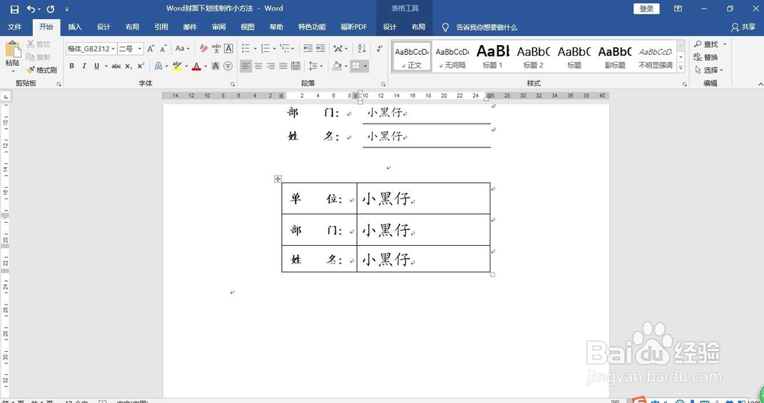
Task: Clear all formatting with the eraser icon
Action: (204, 49)
